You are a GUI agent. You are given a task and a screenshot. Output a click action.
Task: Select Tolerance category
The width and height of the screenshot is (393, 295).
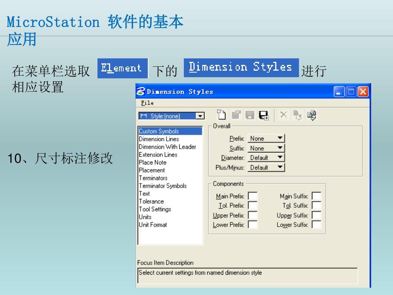point(170,201)
